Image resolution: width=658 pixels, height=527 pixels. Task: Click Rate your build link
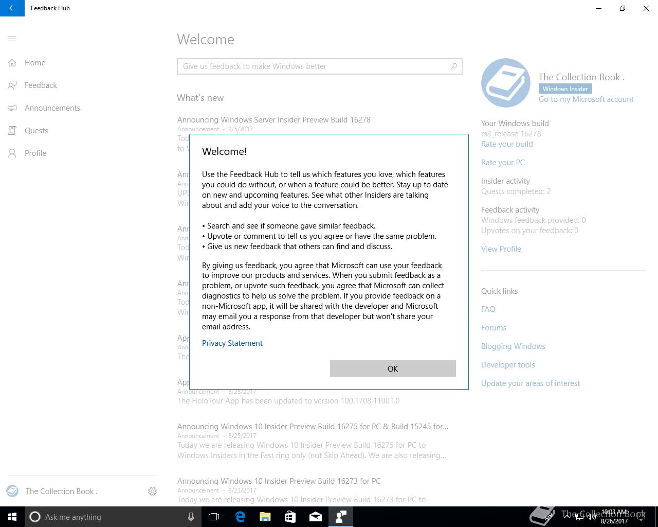[x=507, y=144]
